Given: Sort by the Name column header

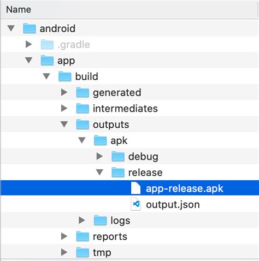Looking at the screenshot, I should click(19, 9).
